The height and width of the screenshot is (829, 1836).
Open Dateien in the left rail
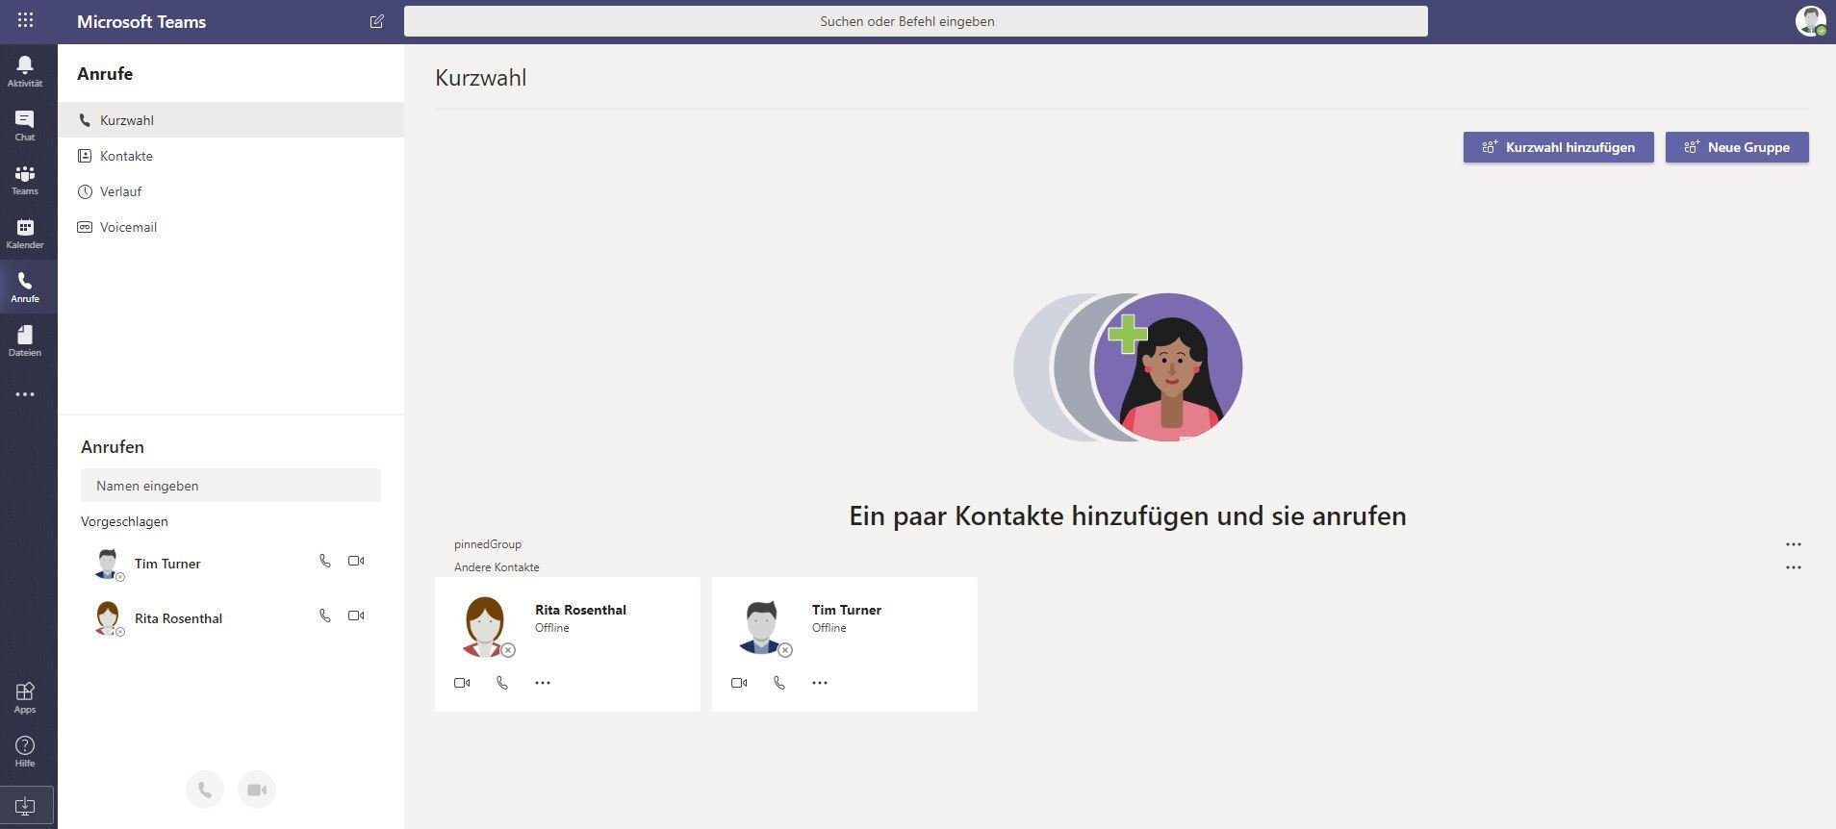point(25,340)
